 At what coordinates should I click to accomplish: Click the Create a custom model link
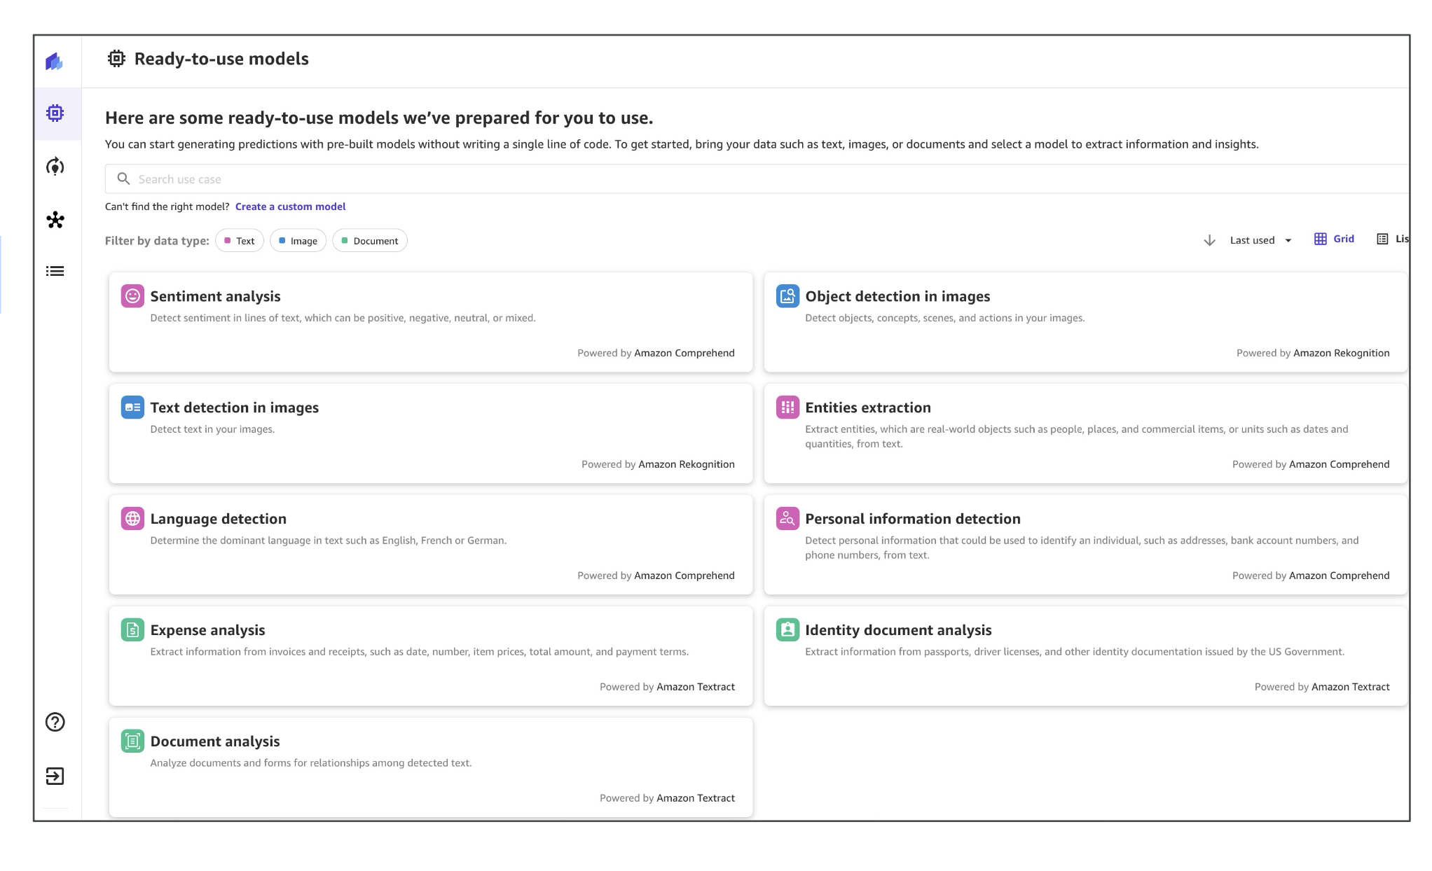click(x=290, y=207)
